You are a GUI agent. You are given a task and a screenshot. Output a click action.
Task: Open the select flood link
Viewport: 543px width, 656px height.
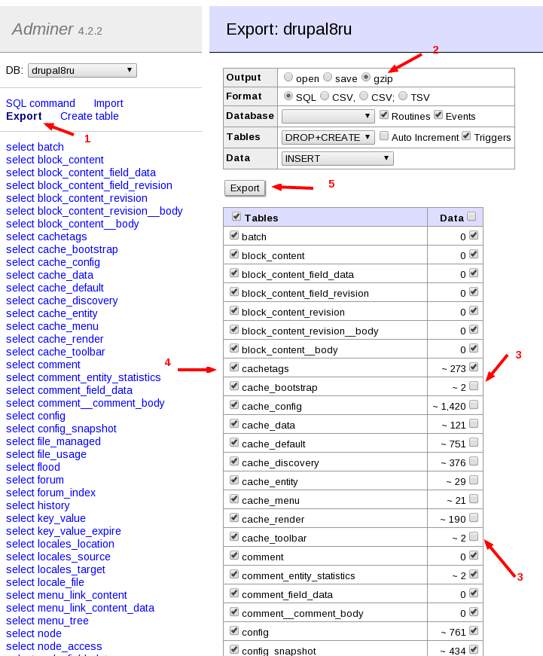[x=33, y=467]
